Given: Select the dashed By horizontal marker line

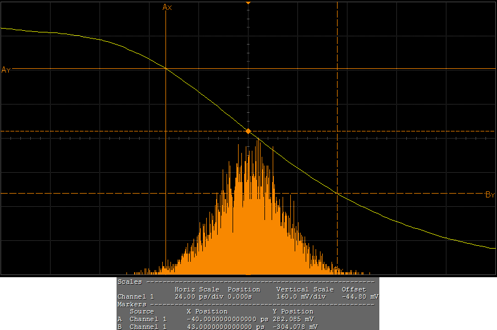Looking at the screenshot, I should (110, 194).
